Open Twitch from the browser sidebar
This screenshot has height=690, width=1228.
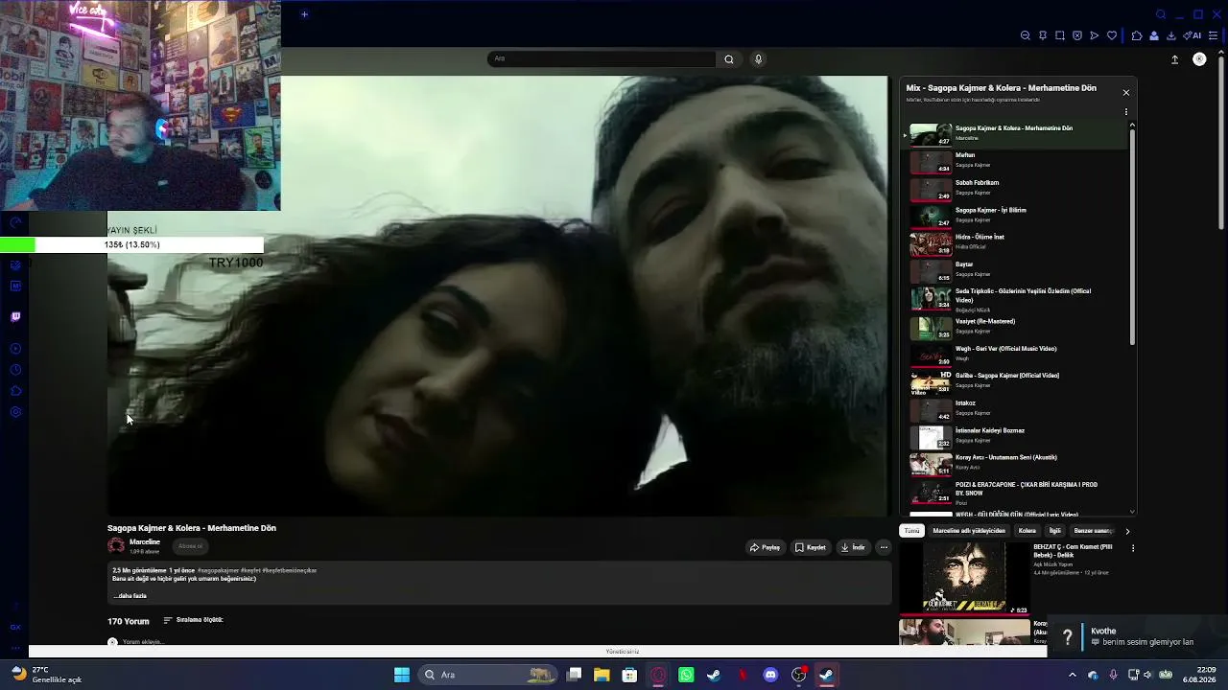pos(15,316)
